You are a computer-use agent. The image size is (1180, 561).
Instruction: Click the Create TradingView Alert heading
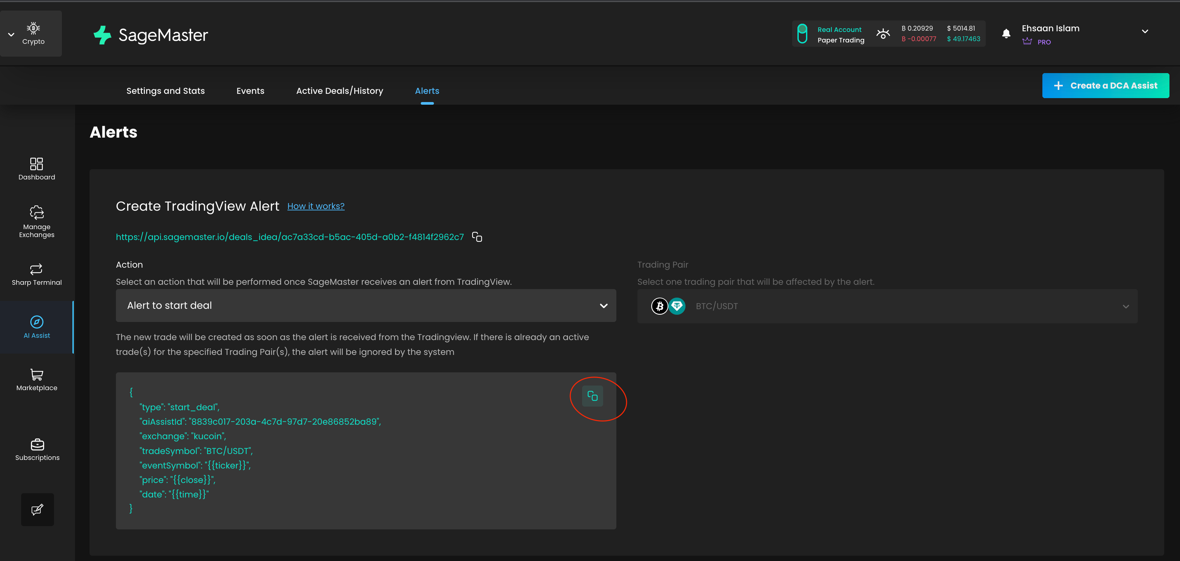coord(198,206)
